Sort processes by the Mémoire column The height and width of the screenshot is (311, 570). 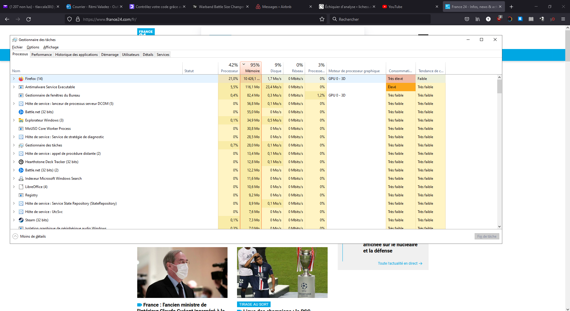[x=251, y=68]
